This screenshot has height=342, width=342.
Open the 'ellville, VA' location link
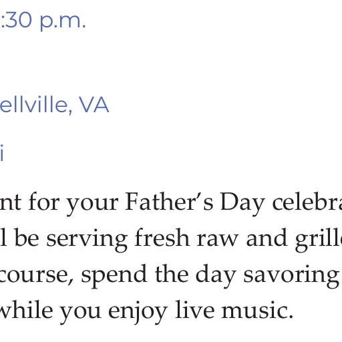click(x=54, y=105)
